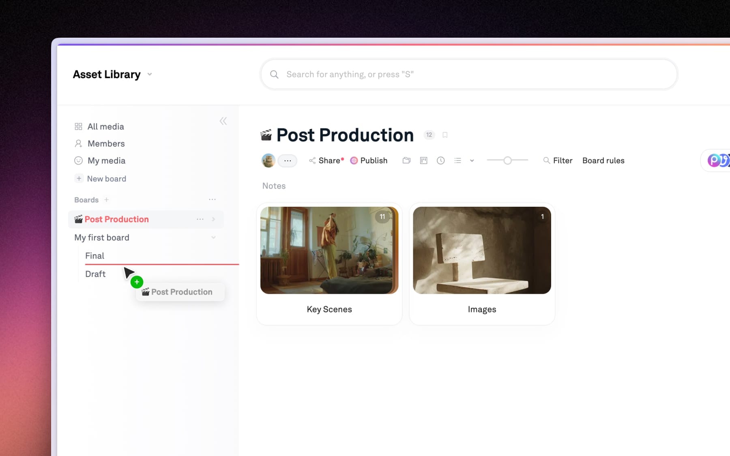Collapse the My first board tree

(x=213, y=238)
